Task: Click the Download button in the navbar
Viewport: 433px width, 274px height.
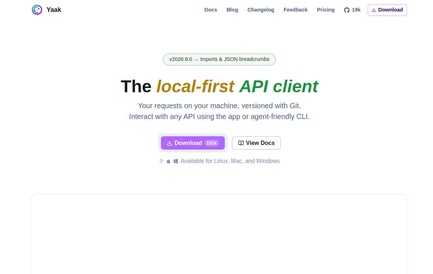Action: (x=387, y=10)
